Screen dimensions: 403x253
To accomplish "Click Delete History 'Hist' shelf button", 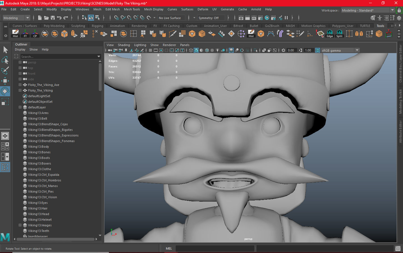I will (15, 34).
